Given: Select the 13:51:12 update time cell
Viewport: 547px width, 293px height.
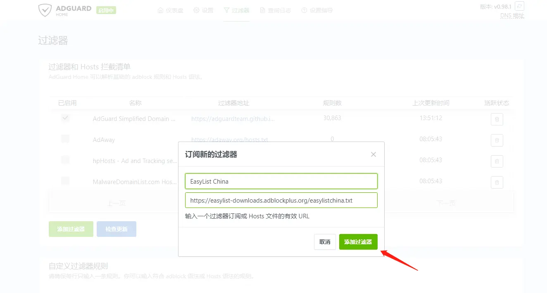Looking at the screenshot, I should pyautogui.click(x=431, y=118).
